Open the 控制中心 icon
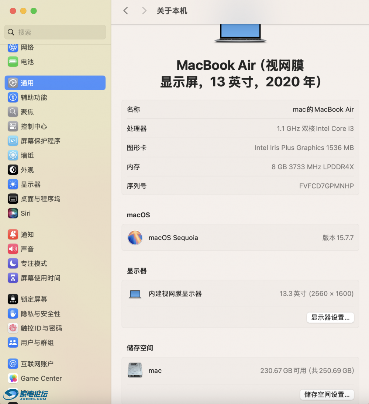The width and height of the screenshot is (369, 404). [13, 126]
